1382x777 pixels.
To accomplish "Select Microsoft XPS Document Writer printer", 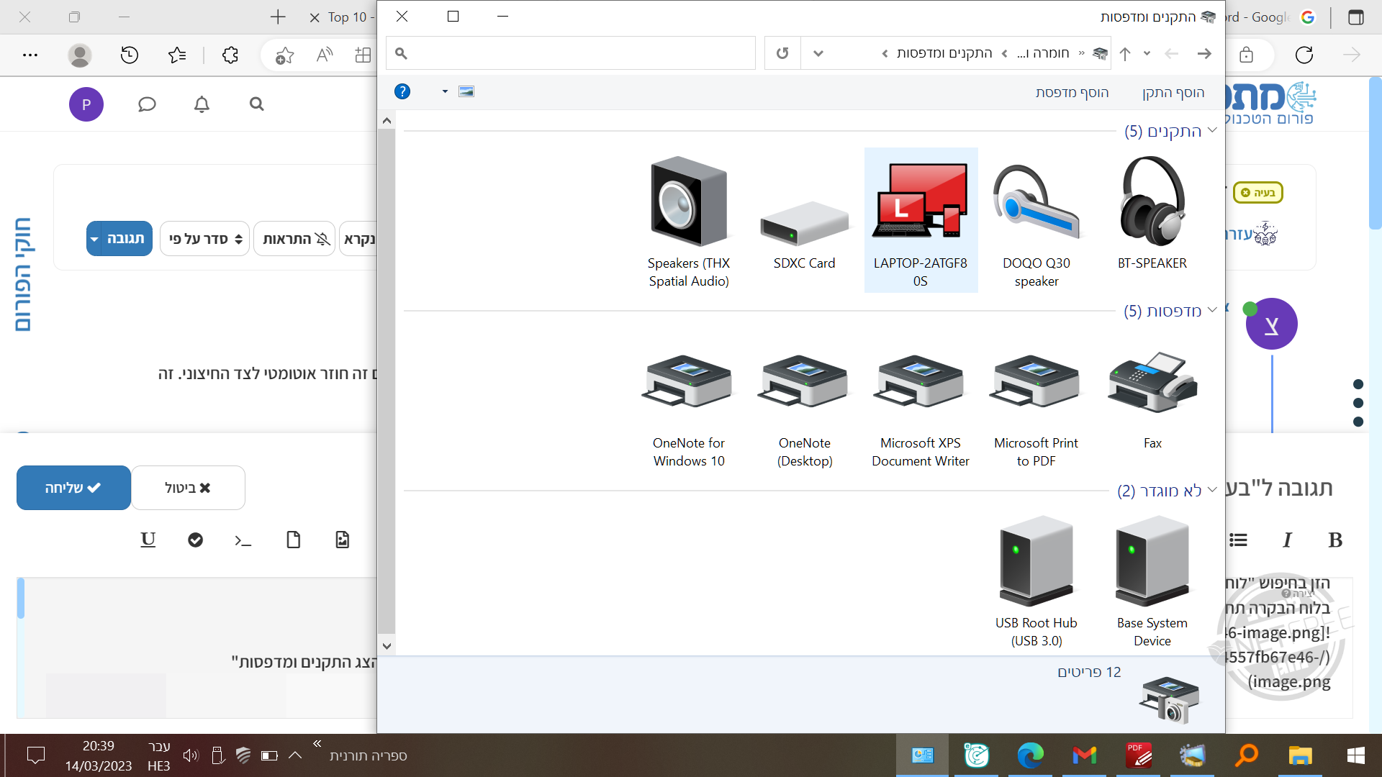I will (x=921, y=410).
